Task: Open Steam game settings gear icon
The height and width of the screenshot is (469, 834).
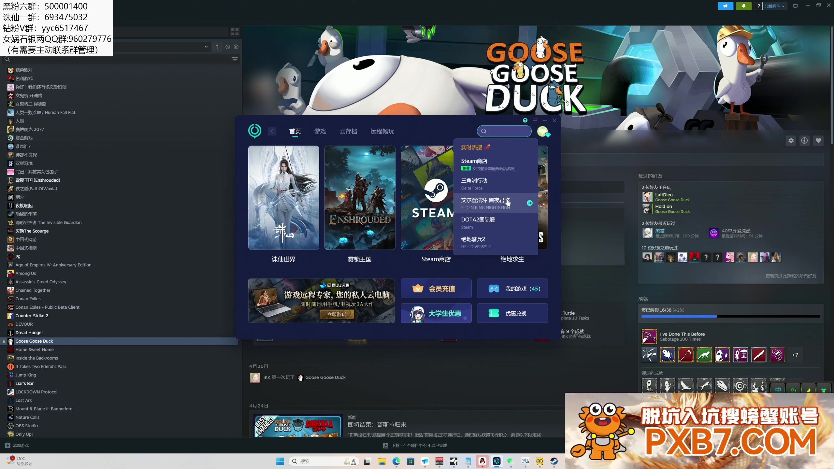Action: [x=791, y=141]
